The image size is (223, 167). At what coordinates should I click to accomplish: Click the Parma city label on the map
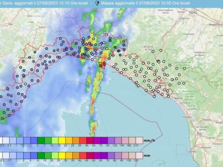click(193, 13)
